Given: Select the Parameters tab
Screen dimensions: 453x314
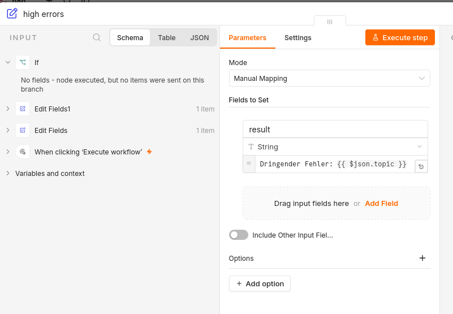Looking at the screenshot, I should [247, 37].
